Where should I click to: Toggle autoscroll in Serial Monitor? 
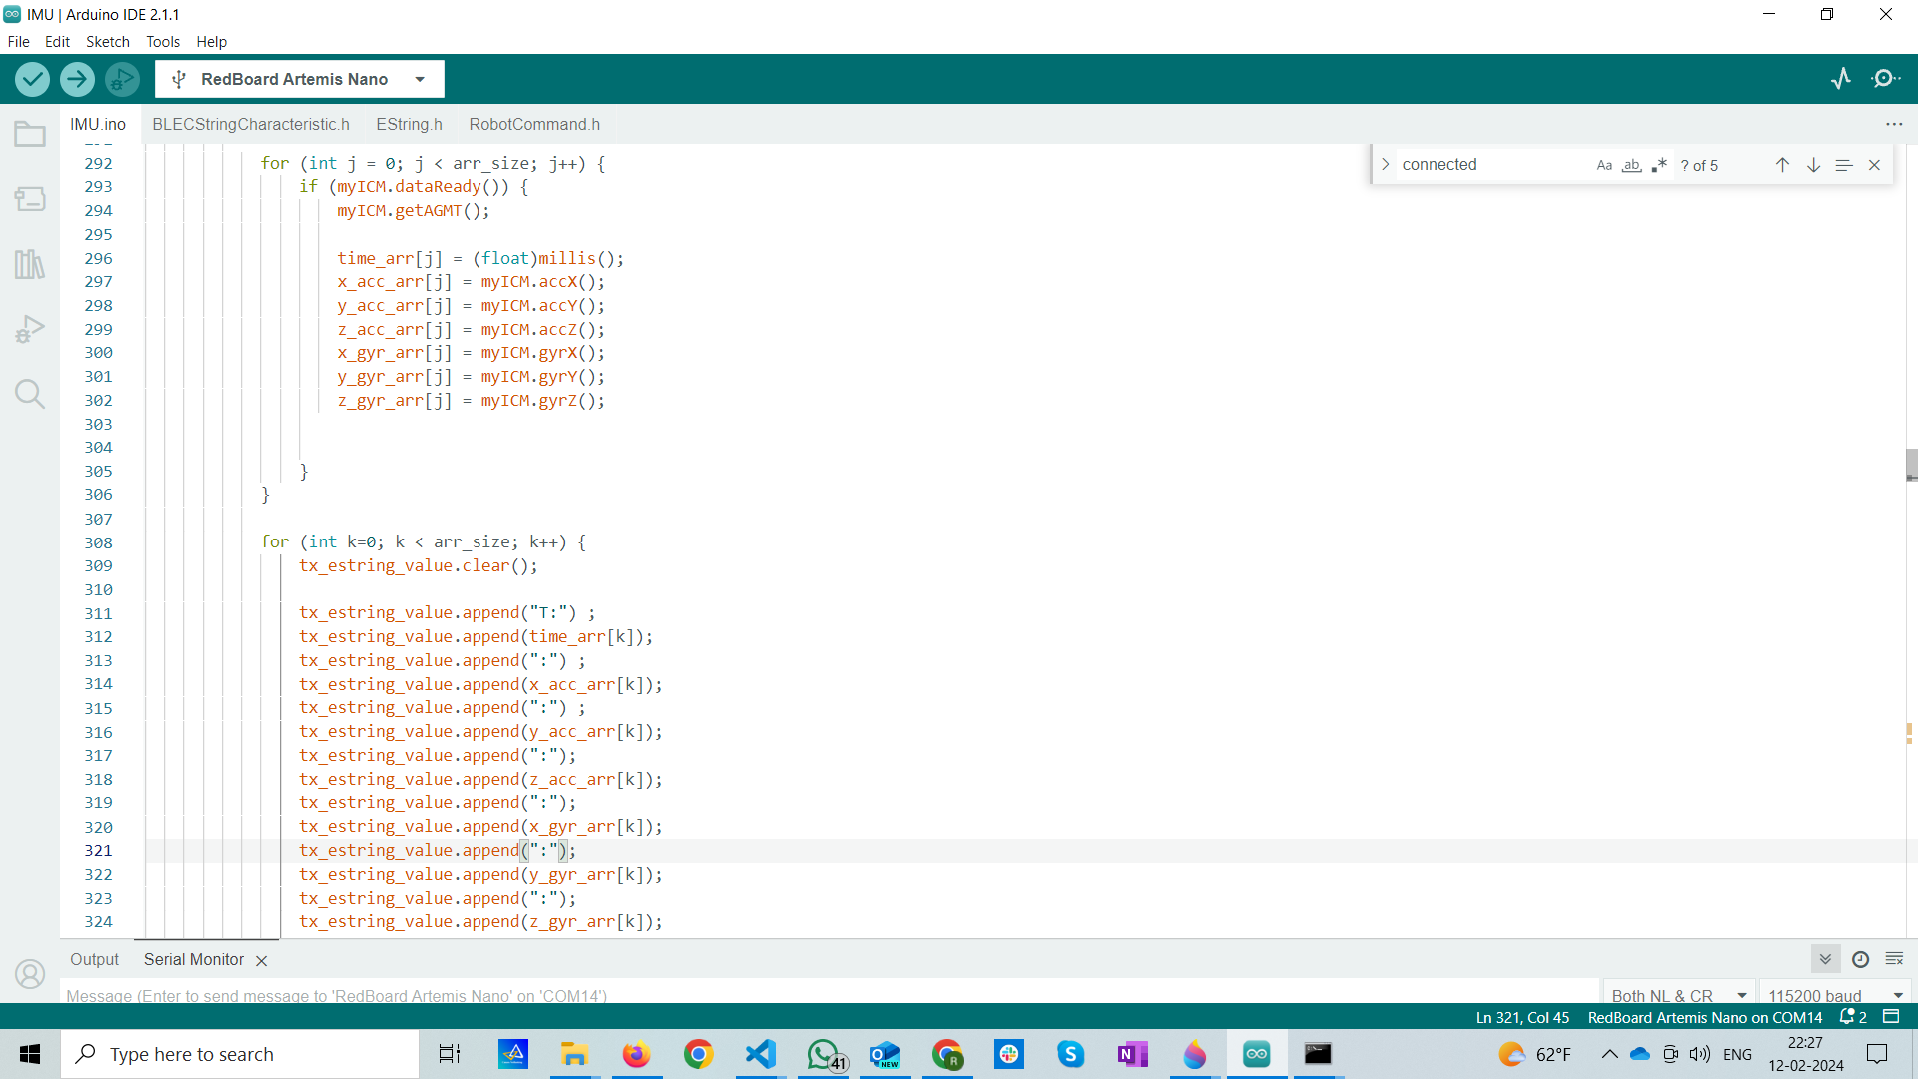1825,959
